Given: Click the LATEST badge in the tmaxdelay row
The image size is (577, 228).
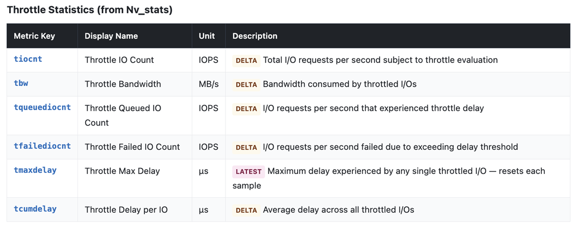Looking at the screenshot, I should point(249,171).
